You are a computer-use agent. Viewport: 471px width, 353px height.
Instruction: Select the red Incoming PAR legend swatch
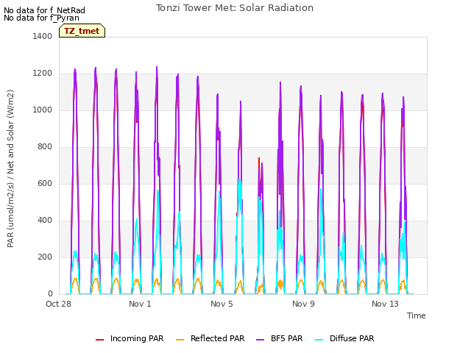coord(100,340)
